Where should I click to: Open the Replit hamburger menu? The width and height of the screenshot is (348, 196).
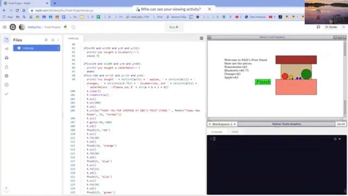pos(5,27)
